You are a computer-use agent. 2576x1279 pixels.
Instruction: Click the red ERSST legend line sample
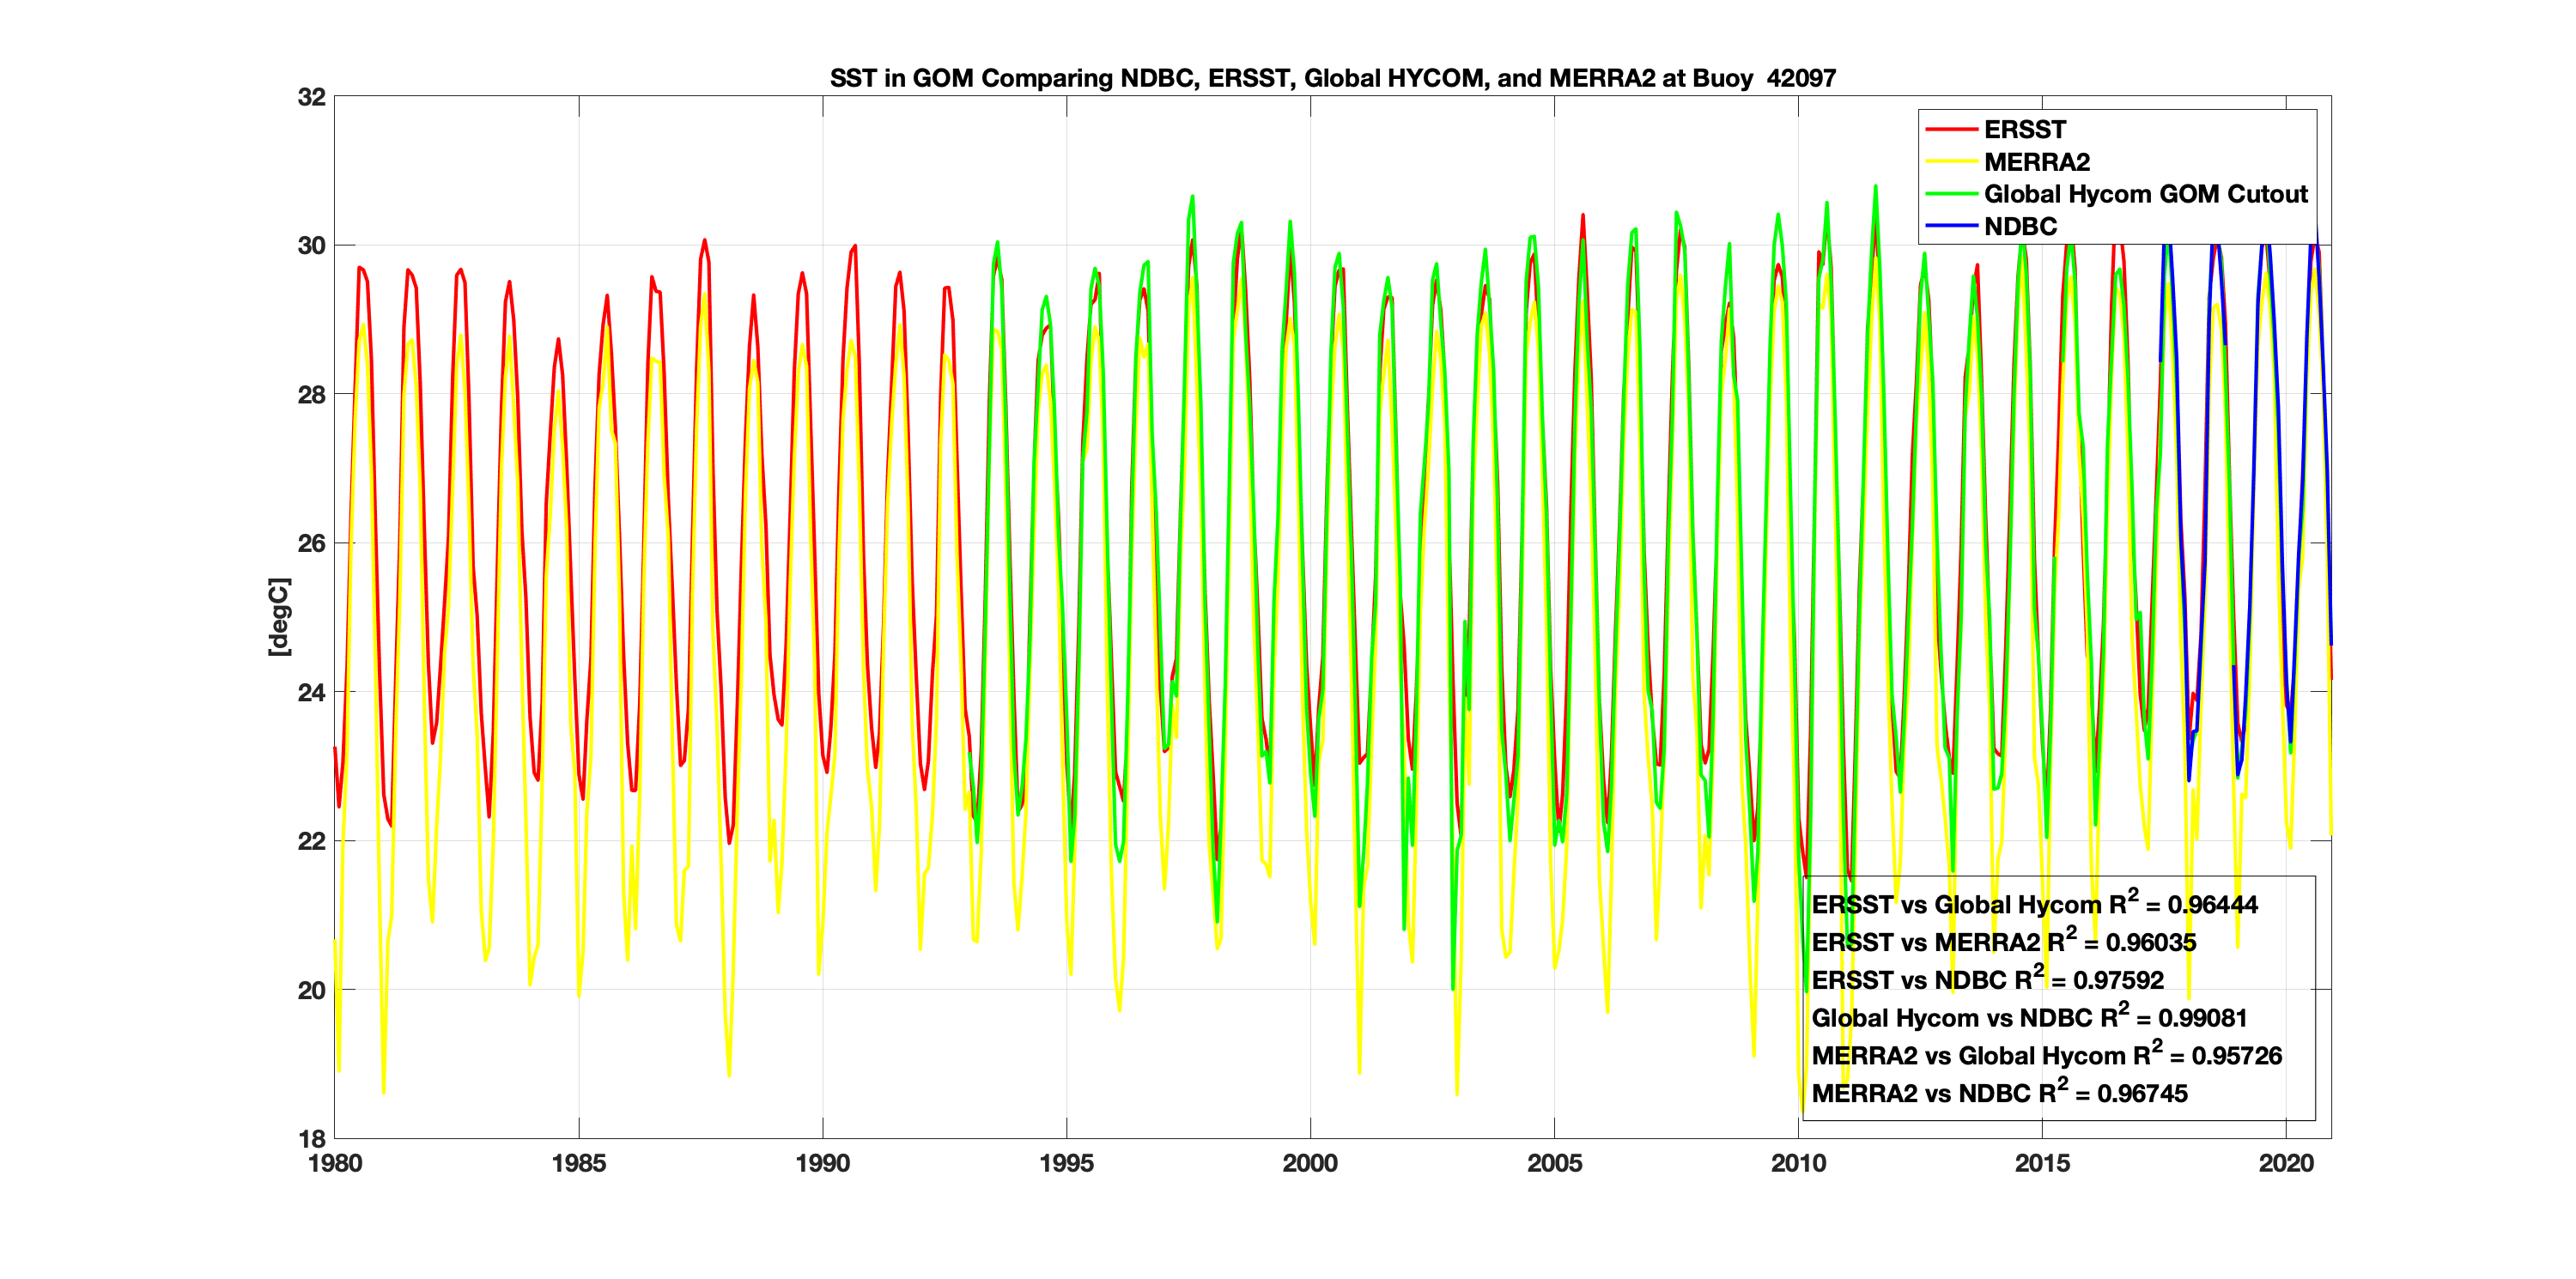(x=1951, y=130)
